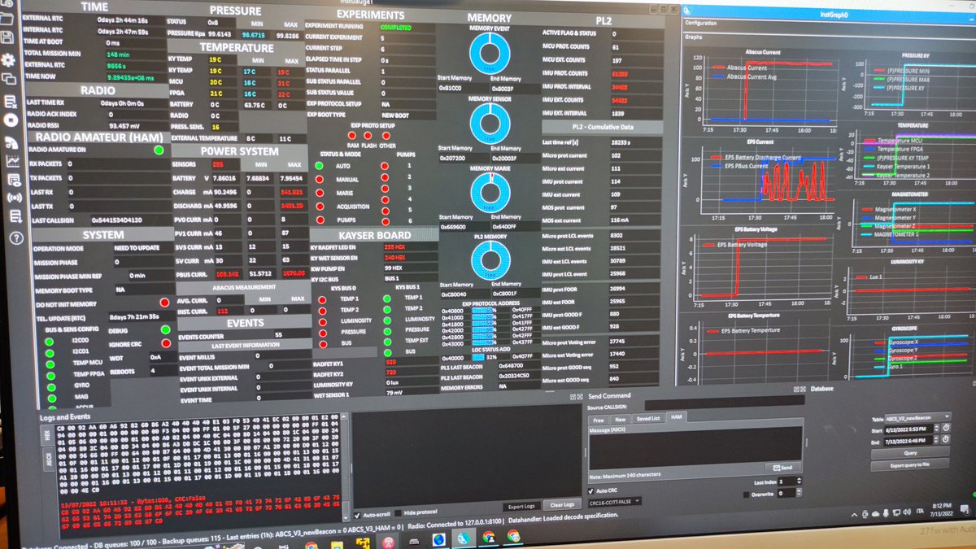
Task: Click the open folder icon in the left sidebar
Action: click(7, 18)
